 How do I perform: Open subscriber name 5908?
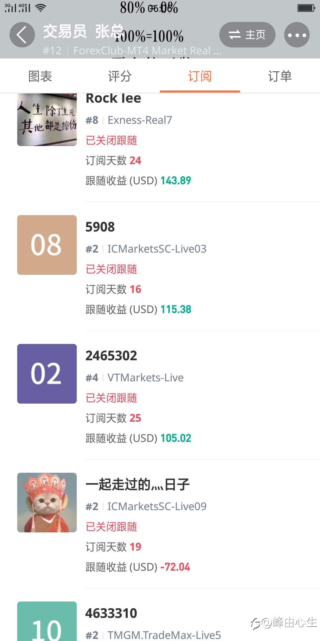[100, 227]
